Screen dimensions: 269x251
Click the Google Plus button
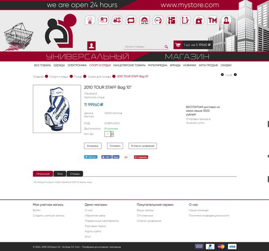pyautogui.click(x=126, y=157)
